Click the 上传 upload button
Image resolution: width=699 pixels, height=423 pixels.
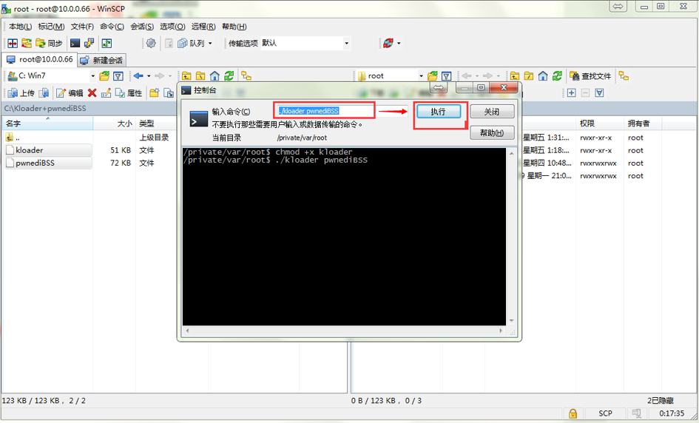(x=21, y=92)
